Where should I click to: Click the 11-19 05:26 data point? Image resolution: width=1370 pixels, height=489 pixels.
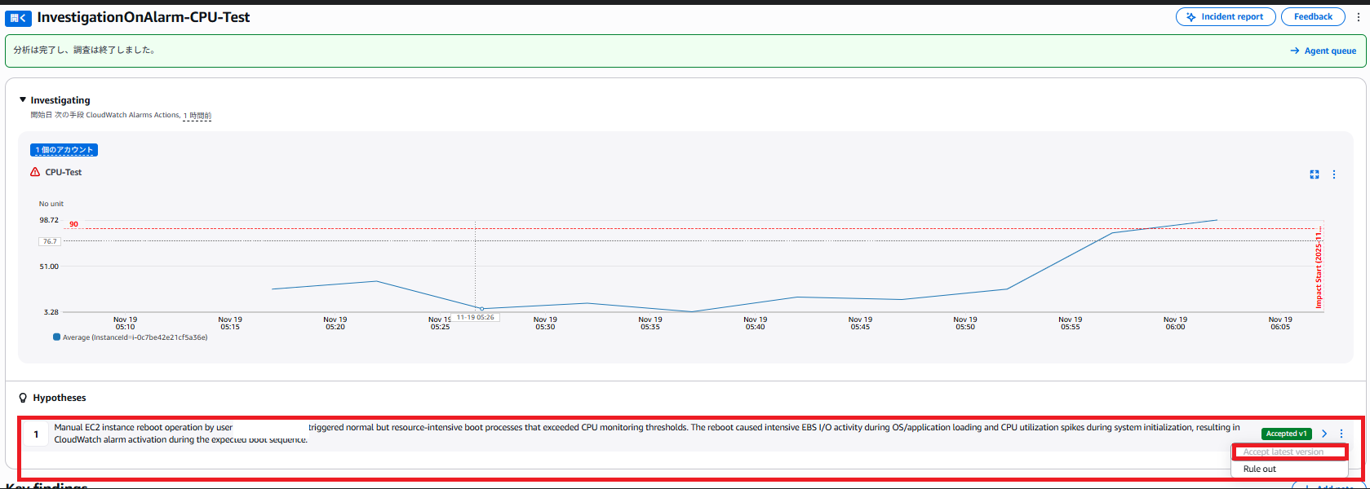coord(481,309)
